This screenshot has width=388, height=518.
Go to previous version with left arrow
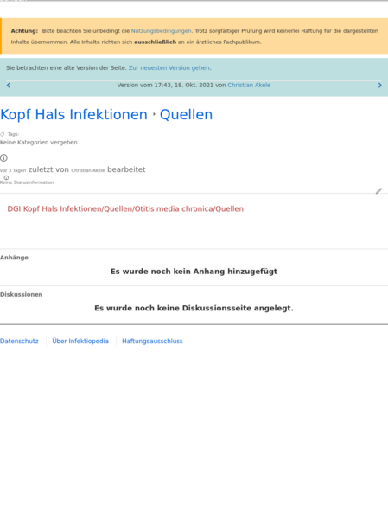click(9, 86)
